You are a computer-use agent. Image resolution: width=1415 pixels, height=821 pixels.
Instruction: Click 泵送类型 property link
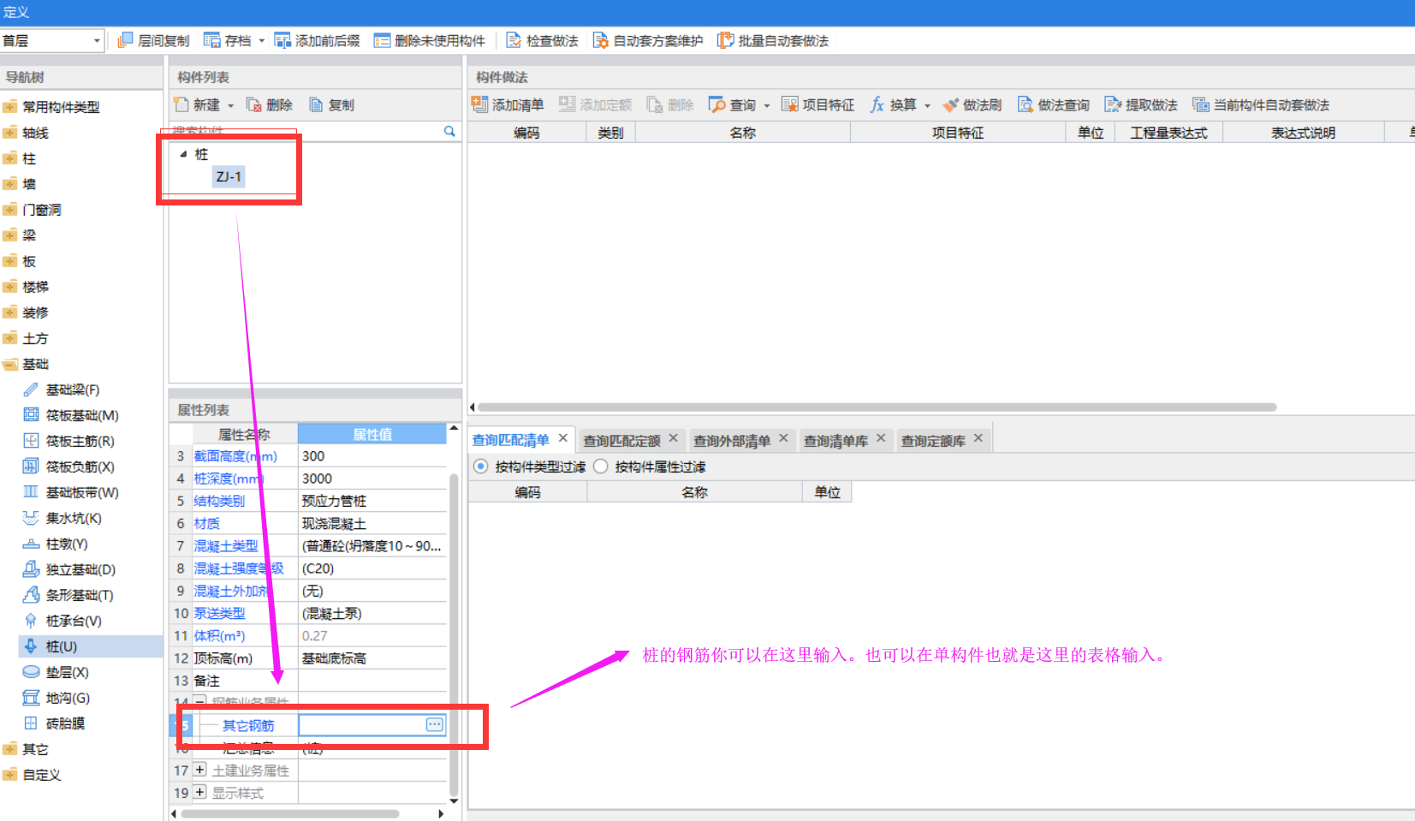[219, 613]
